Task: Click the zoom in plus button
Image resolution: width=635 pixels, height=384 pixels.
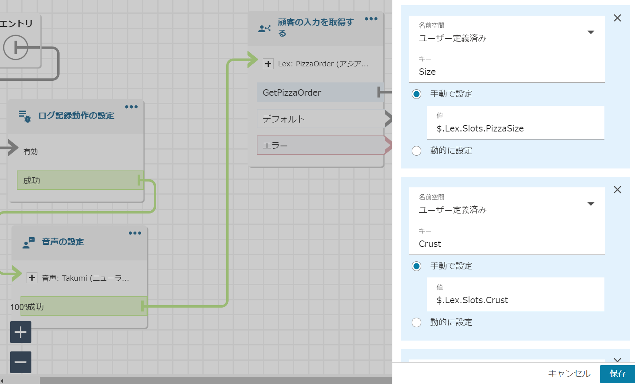Action: (x=21, y=332)
